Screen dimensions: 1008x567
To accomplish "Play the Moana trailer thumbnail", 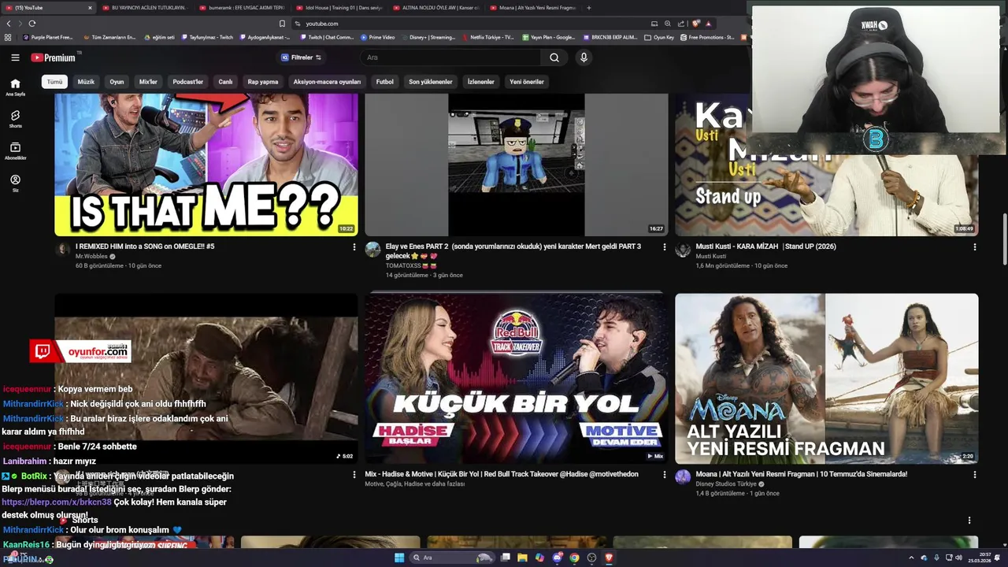I will click(x=827, y=379).
